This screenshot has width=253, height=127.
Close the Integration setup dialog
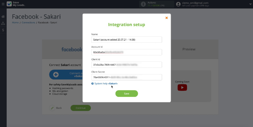166,18
